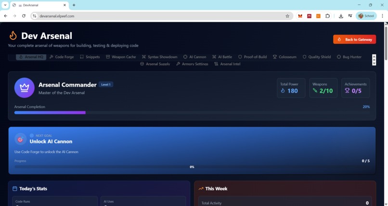Viewport: 388px width, 206px height.
Task: Click the Code Runs stat card
Action: [x=55, y=201]
